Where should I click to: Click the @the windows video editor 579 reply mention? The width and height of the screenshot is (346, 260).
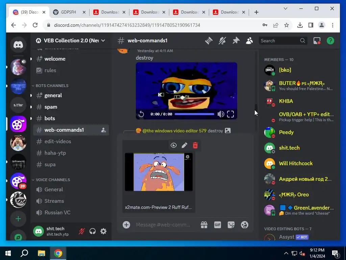(x=174, y=131)
